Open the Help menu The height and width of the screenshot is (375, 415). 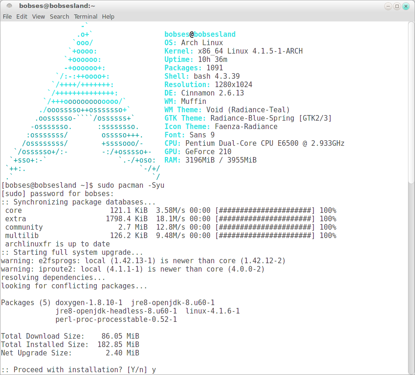108,17
